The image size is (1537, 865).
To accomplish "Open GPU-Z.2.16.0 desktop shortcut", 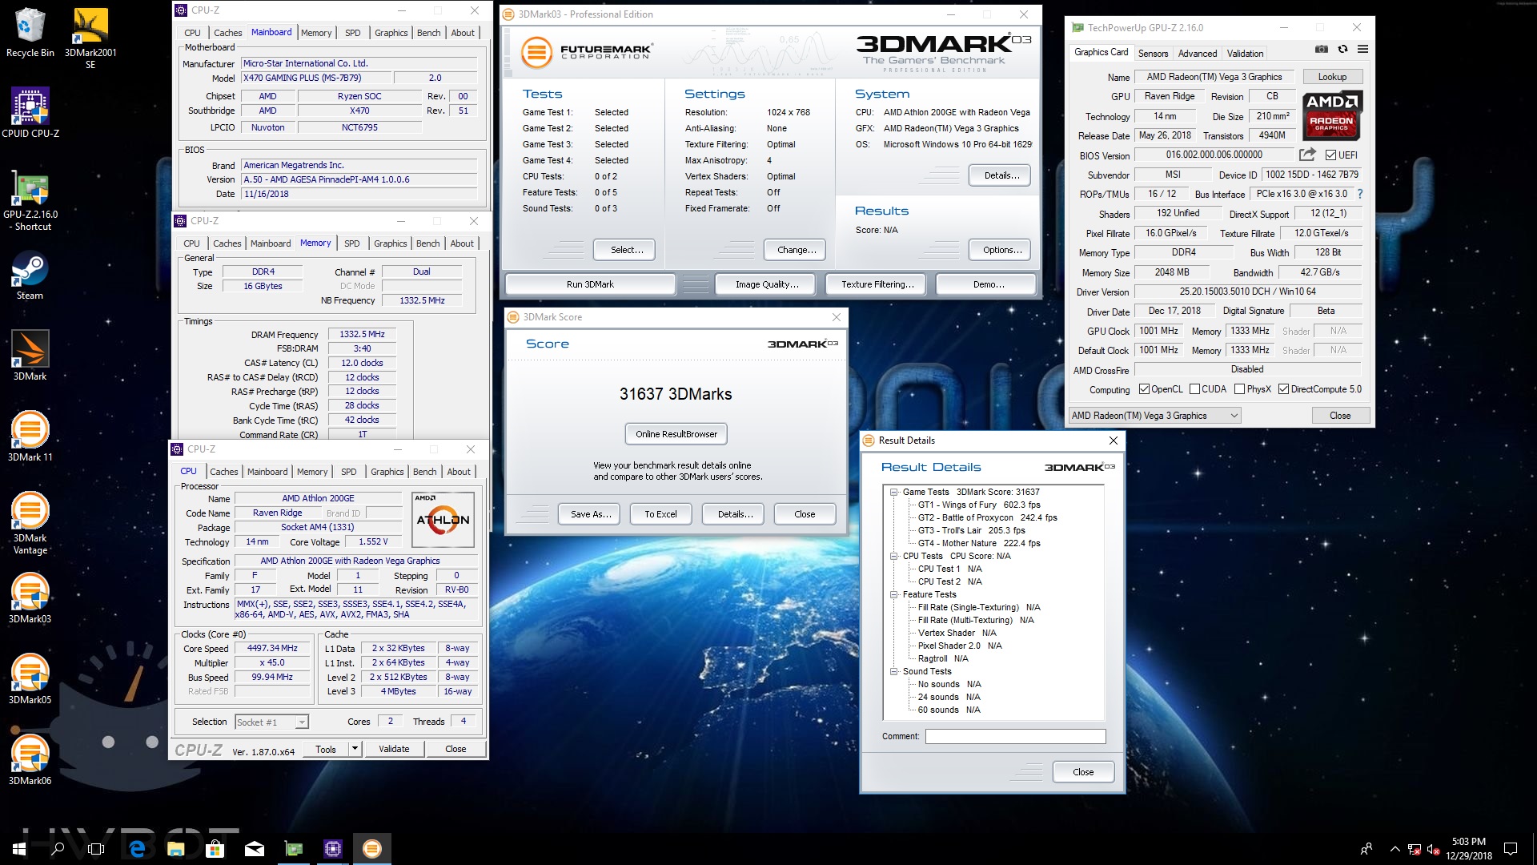I will coord(30,201).
